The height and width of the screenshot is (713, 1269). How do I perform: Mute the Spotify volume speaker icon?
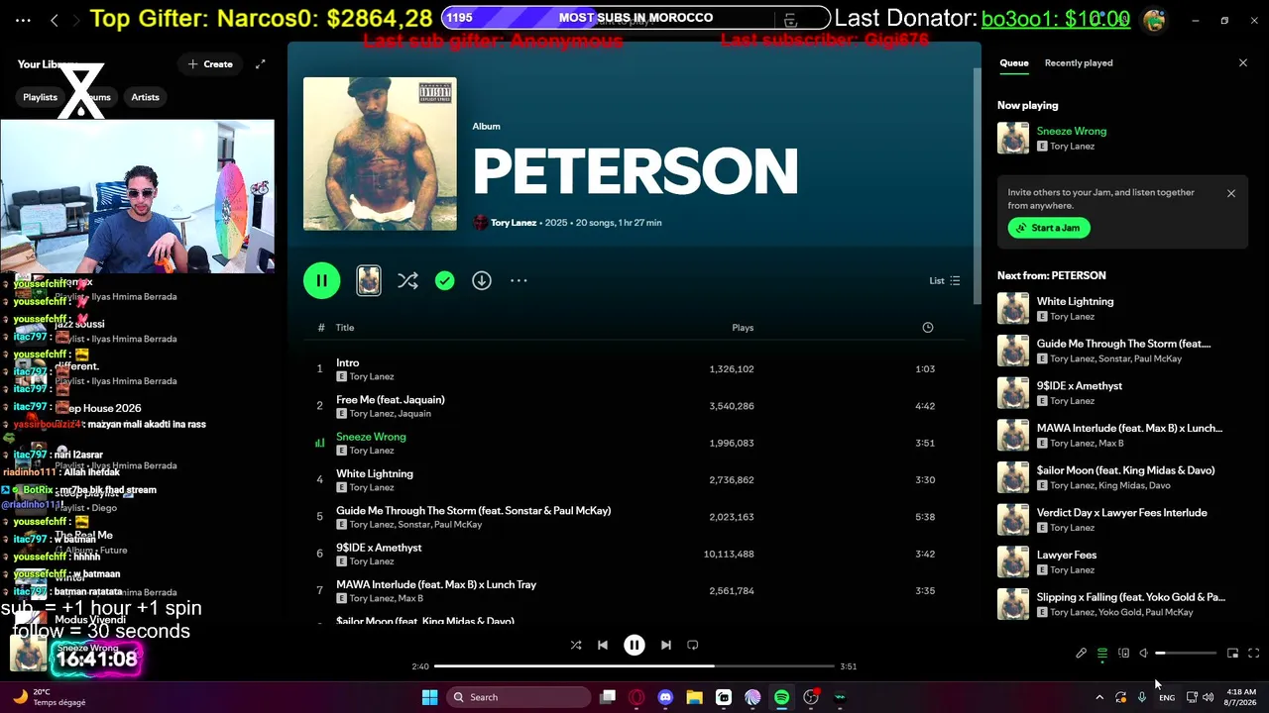[1143, 654]
